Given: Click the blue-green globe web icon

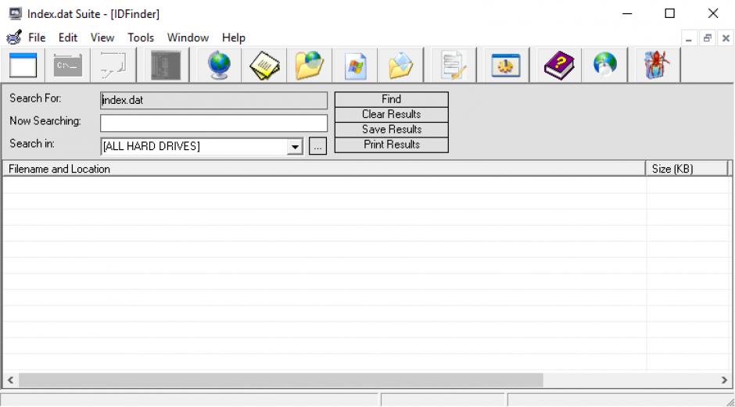Looking at the screenshot, I should coord(604,64).
